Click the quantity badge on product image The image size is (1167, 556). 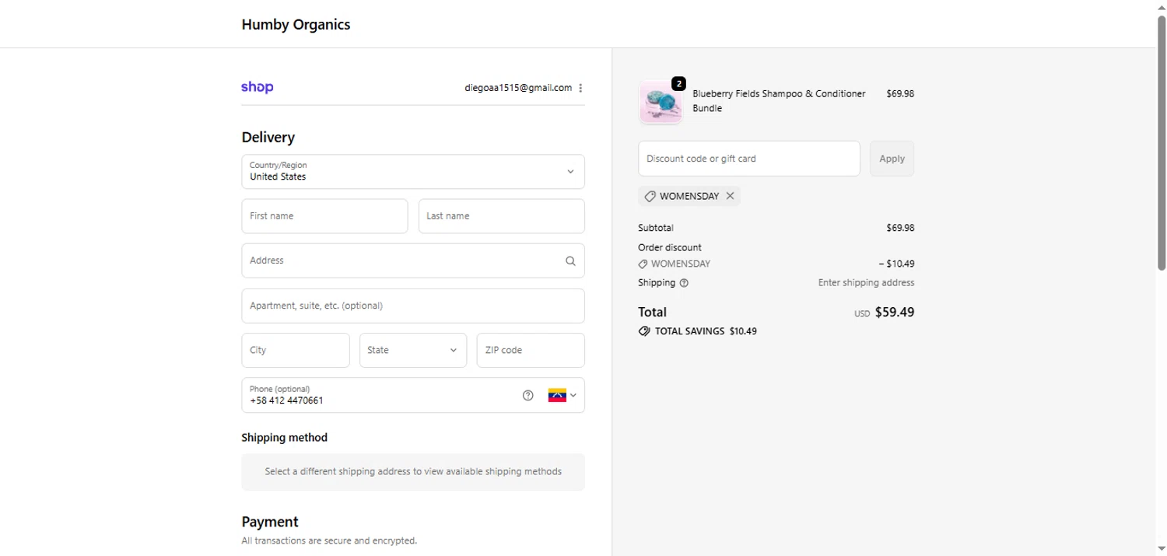point(678,83)
